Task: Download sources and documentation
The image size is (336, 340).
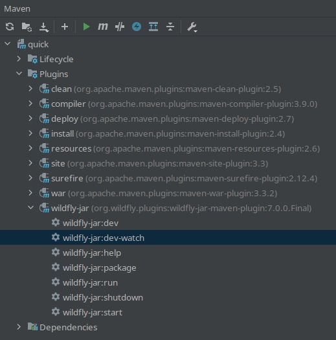Action: point(44,27)
